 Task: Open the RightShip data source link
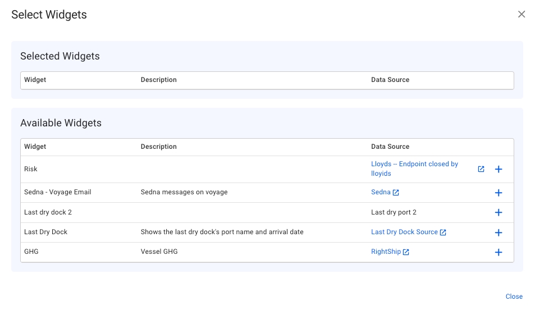tap(386, 252)
